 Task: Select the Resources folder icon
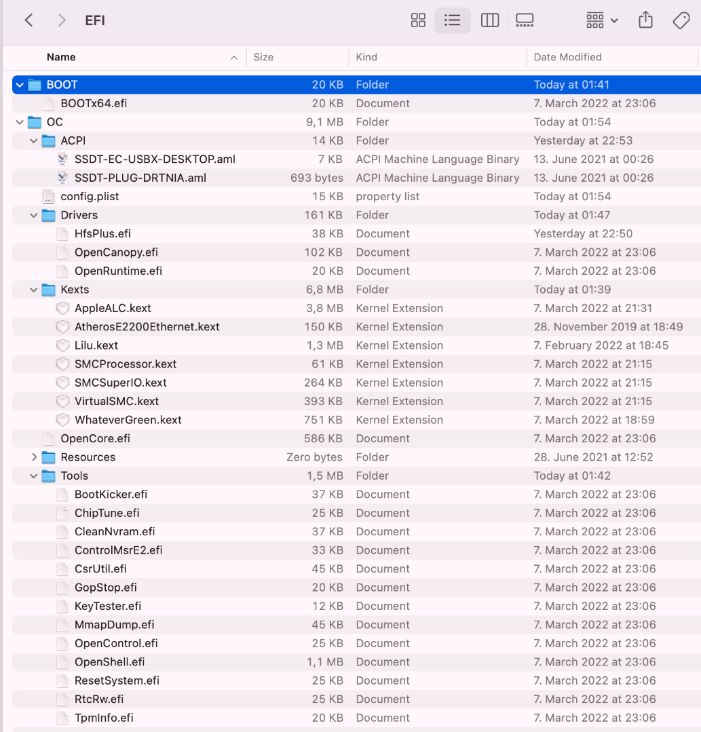tap(49, 457)
